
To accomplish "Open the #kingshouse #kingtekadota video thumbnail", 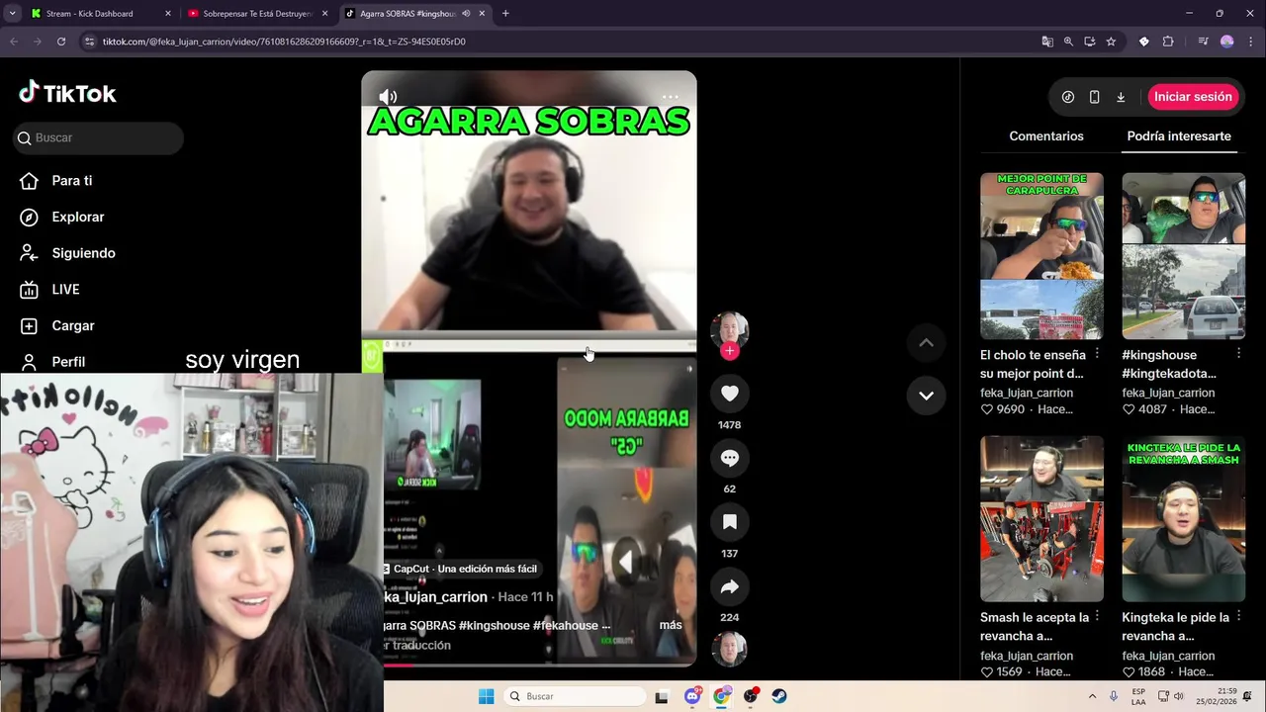I will tap(1183, 256).
